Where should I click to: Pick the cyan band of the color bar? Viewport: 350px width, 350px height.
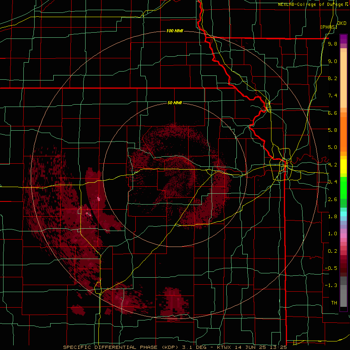(343, 213)
